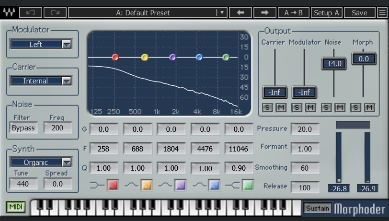Screen dimensions: 389x221
Task: Toggle the blue band color swatch
Action: (x=214, y=185)
